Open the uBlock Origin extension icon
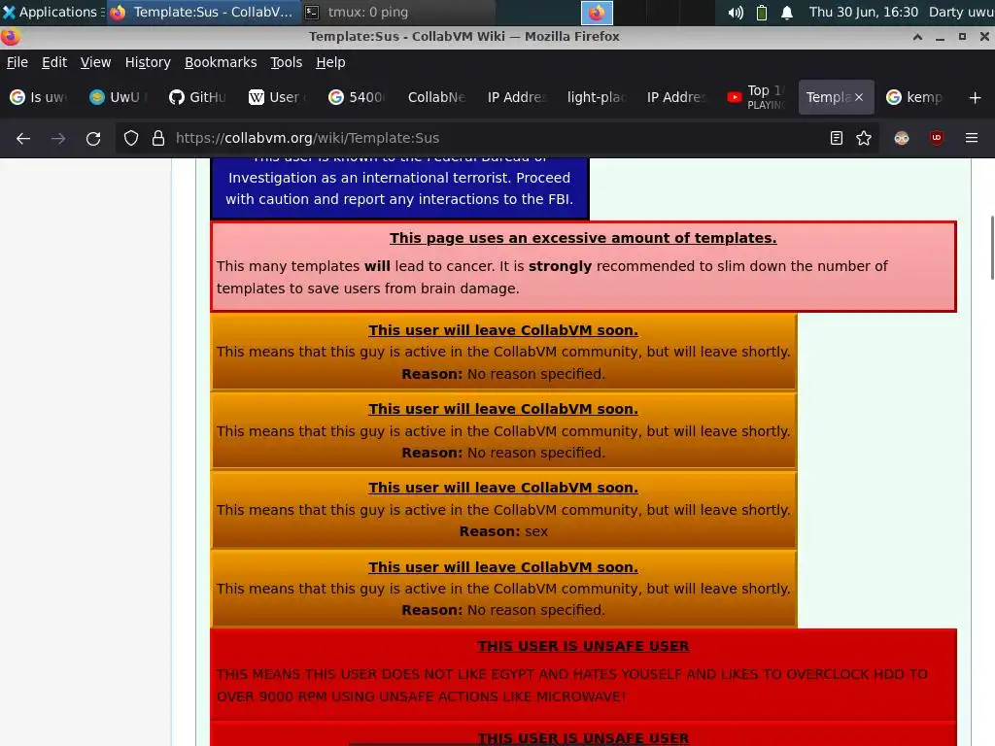 click(x=936, y=138)
